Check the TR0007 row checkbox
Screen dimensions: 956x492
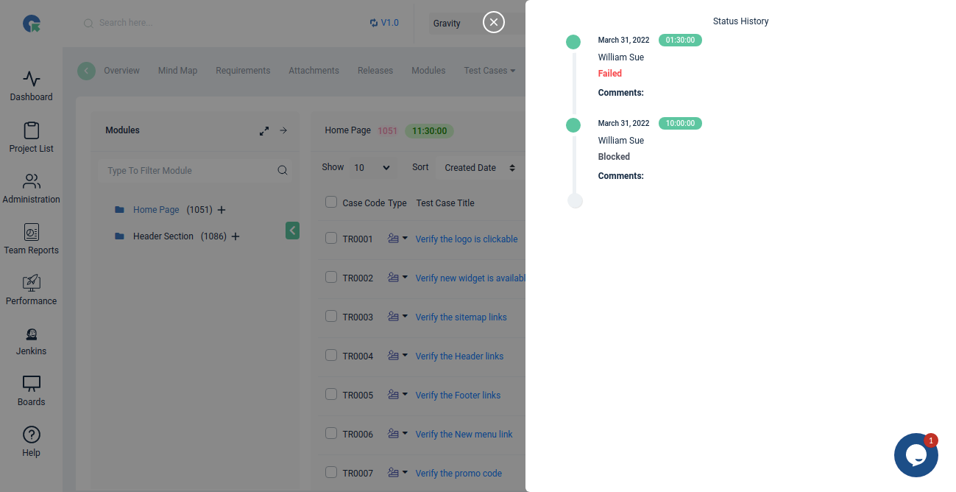pyautogui.click(x=331, y=473)
